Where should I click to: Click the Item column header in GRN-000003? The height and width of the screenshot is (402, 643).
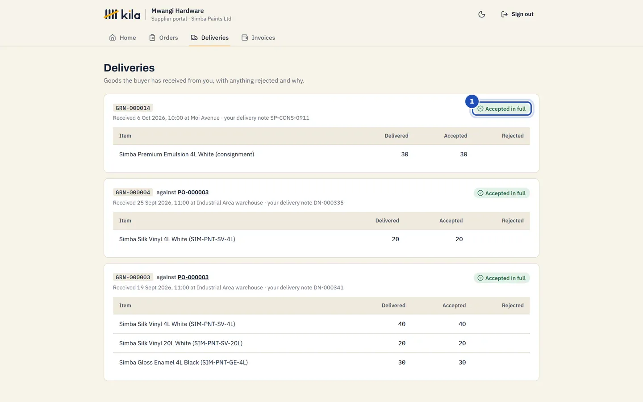click(x=125, y=306)
